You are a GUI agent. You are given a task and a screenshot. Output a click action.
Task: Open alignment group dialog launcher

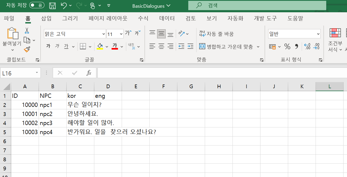262,60
